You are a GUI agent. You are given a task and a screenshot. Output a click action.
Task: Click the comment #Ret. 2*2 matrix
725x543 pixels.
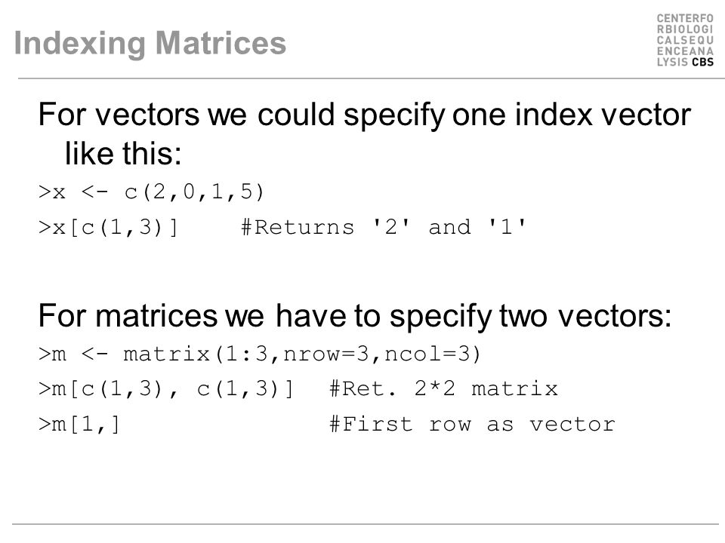(x=444, y=389)
